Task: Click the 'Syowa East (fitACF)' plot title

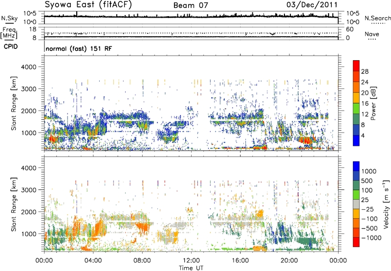Action: tap(88, 4)
